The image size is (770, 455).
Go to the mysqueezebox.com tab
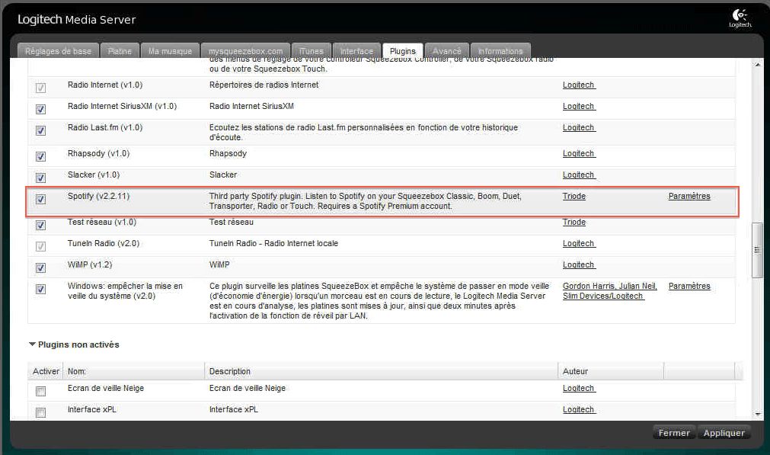coord(245,50)
